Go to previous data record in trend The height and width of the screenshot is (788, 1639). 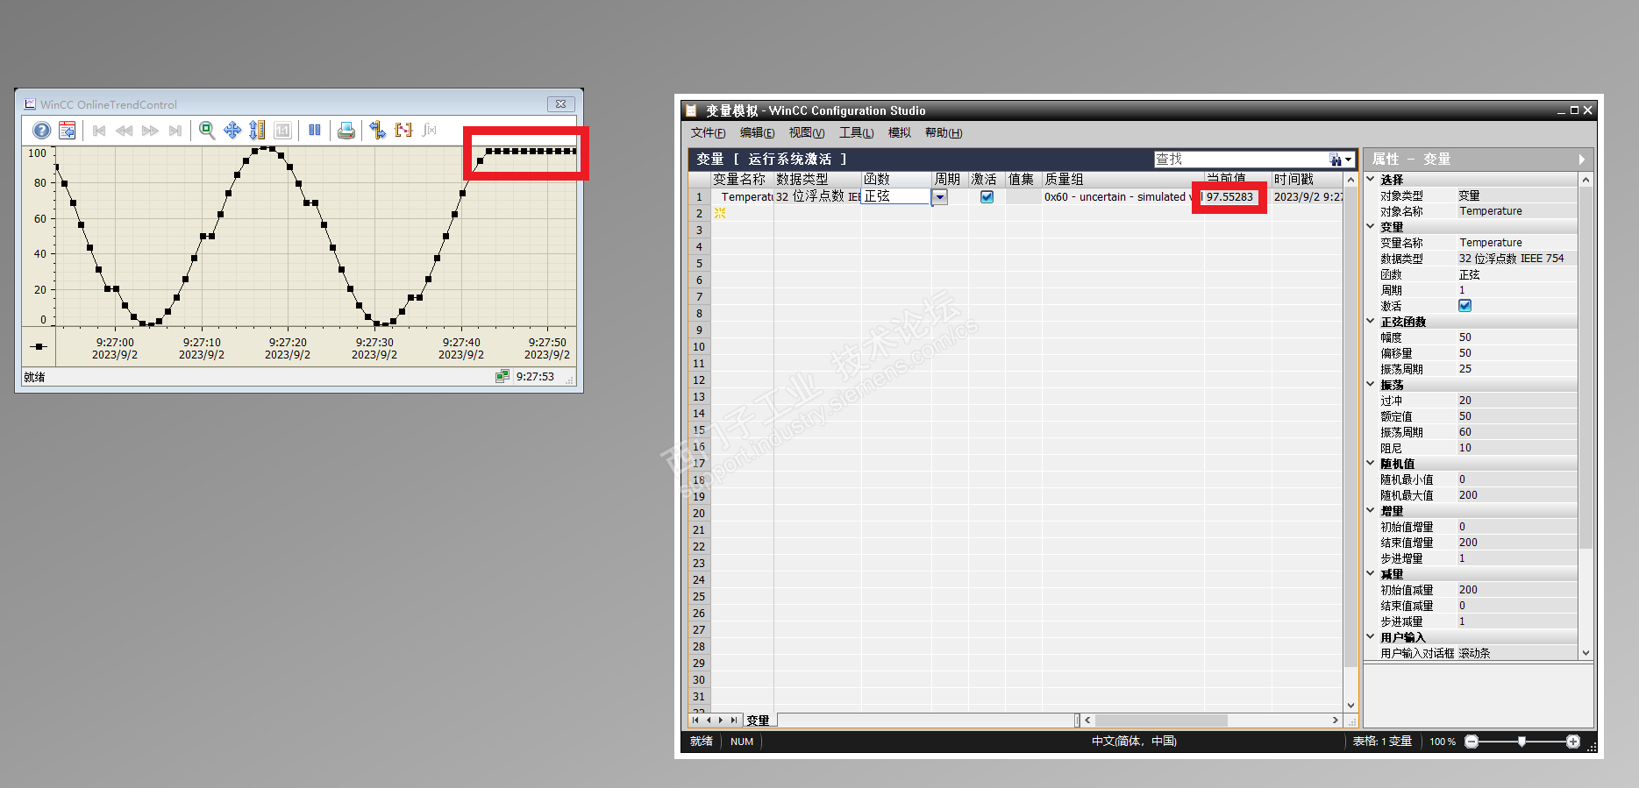point(125,131)
